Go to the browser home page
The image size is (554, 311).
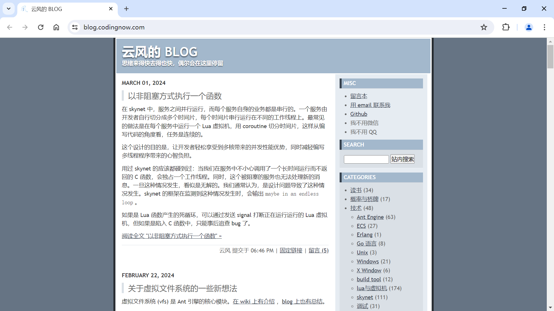[56, 27]
